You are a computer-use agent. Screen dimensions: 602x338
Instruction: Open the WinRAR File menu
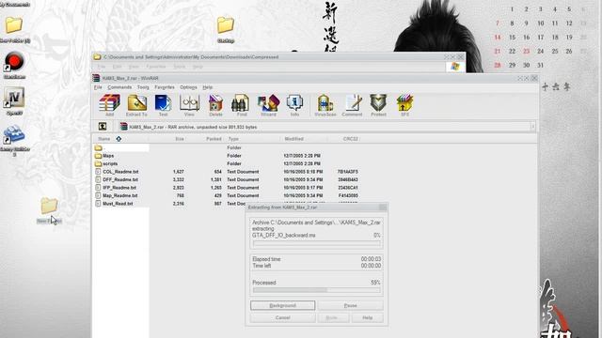coord(98,87)
